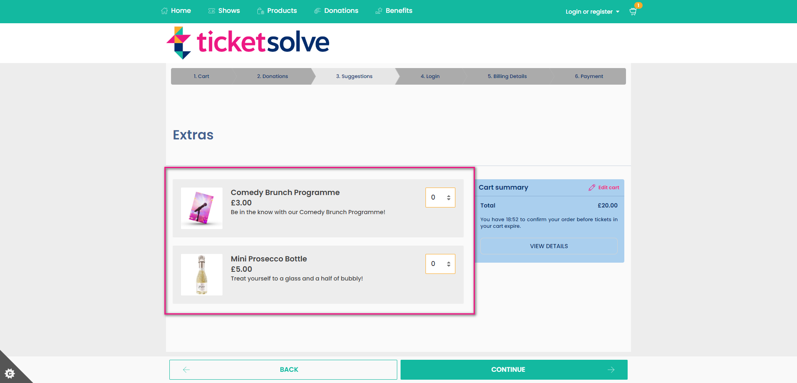The width and height of the screenshot is (797, 383).
Task: Open the Comedy Brunch Programme quantity spinner
Action: 440,198
